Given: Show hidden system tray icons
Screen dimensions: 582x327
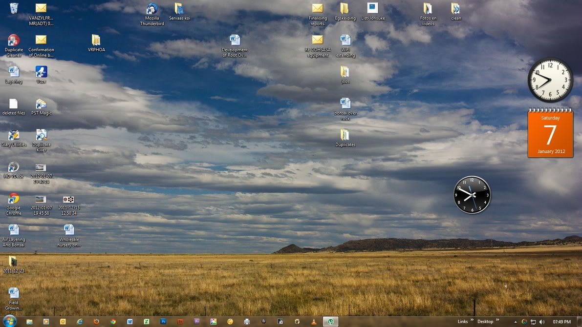Looking at the screenshot, I should (x=515, y=322).
